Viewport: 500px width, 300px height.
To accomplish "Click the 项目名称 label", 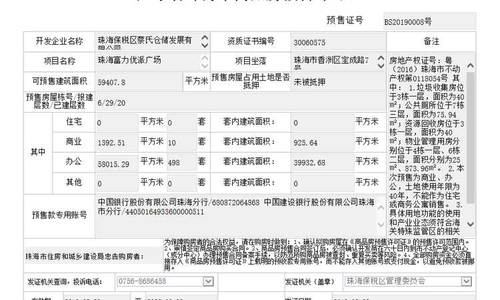I will tap(59, 61).
